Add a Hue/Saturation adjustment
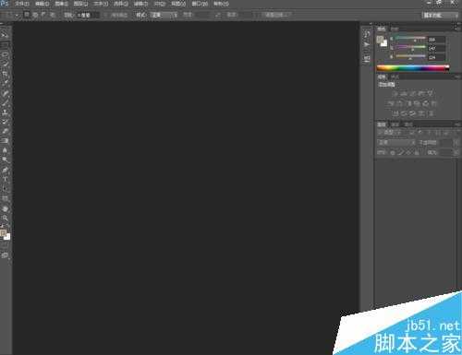 pos(391,103)
